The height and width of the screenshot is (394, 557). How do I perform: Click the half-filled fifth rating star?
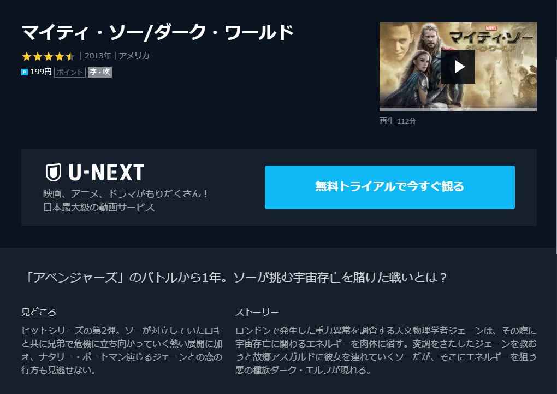(70, 56)
